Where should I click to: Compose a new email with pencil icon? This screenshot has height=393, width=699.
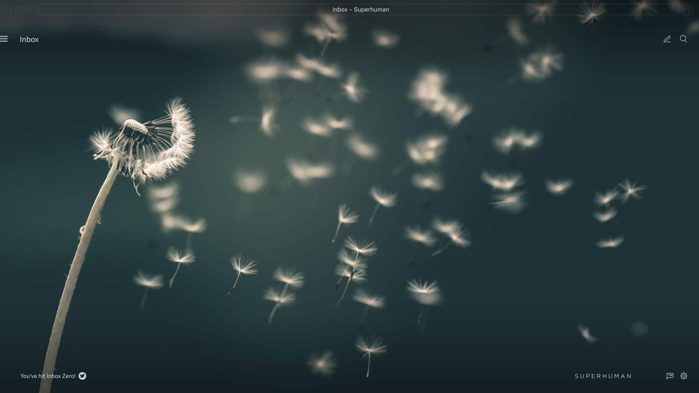[667, 39]
